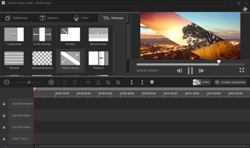Viewport: 250px width, 148px height.
Task: Click the paste icon in toolbar
Action: pos(118,82)
